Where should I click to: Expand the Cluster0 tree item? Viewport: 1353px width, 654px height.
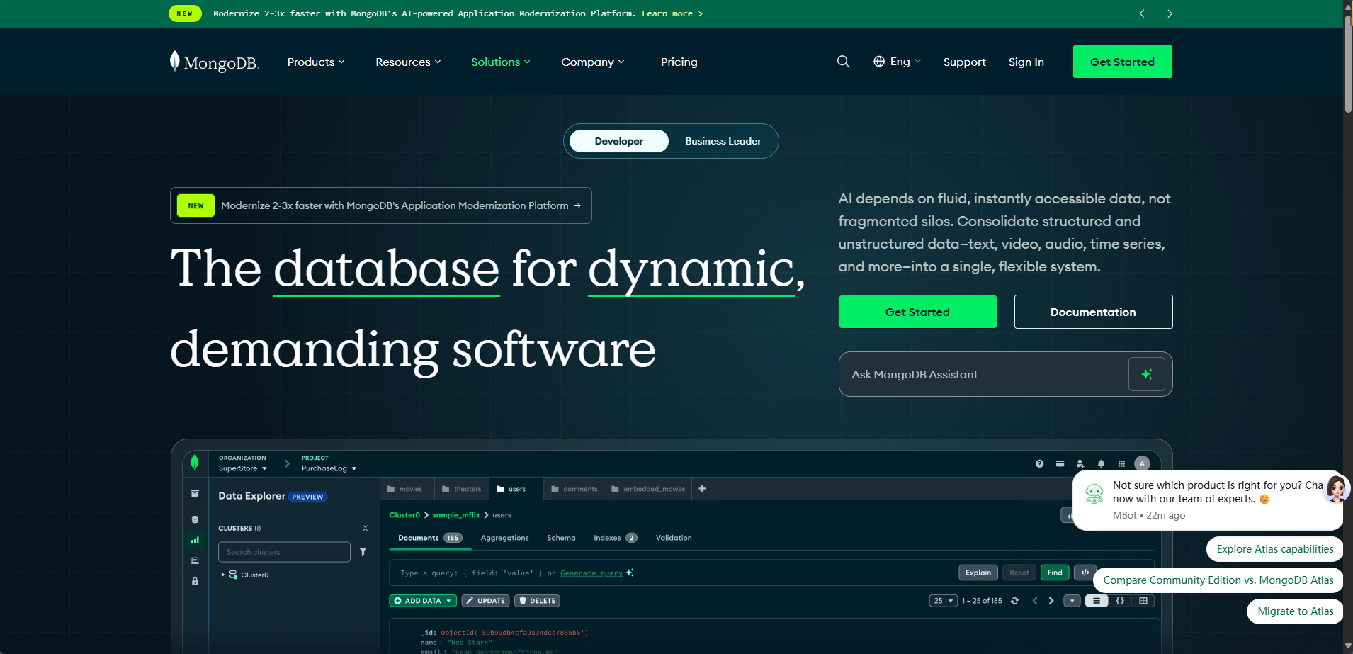222,575
